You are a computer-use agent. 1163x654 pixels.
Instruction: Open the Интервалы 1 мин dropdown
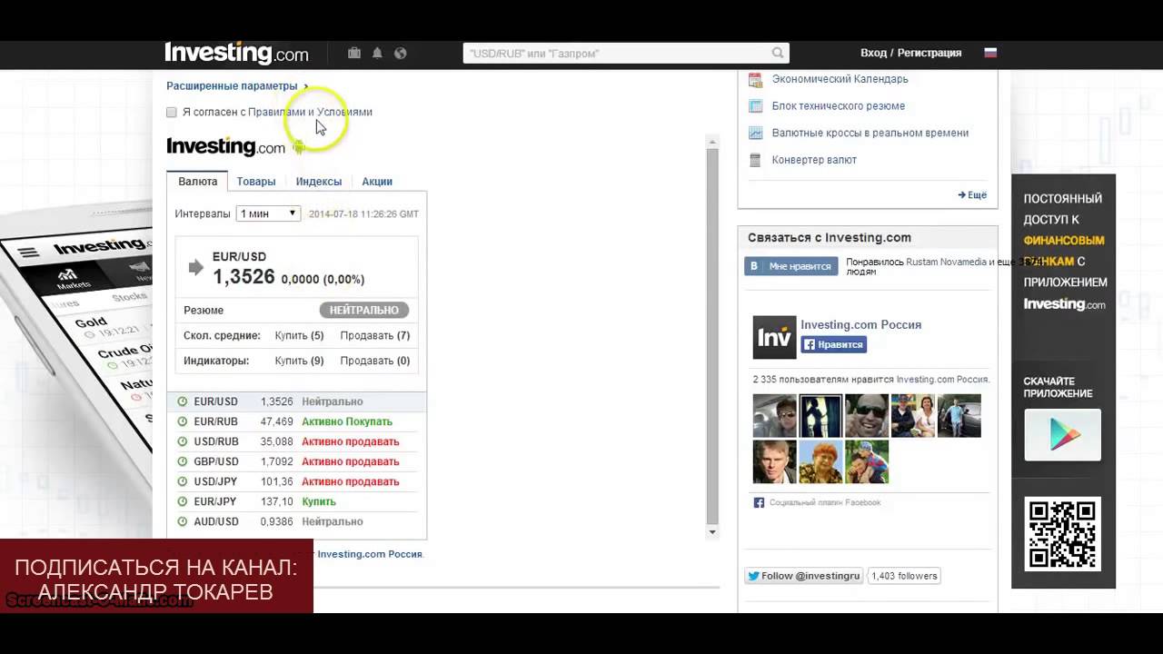point(268,213)
